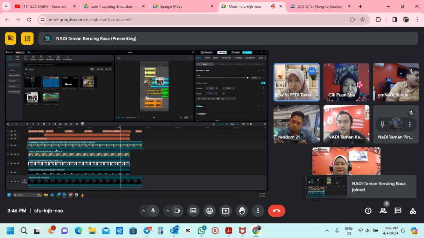
Task: Leave the call with the red button
Action: [276, 211]
